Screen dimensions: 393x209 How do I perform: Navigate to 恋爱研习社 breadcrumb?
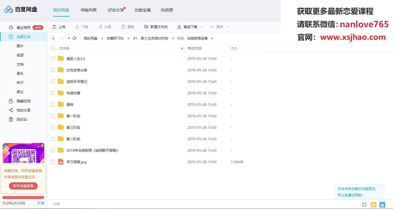click(x=115, y=38)
